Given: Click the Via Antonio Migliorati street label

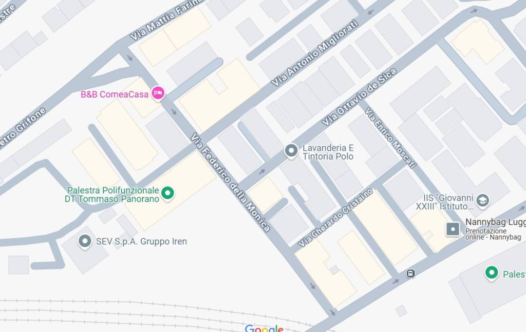Looking at the screenshot, I should pyautogui.click(x=315, y=53).
